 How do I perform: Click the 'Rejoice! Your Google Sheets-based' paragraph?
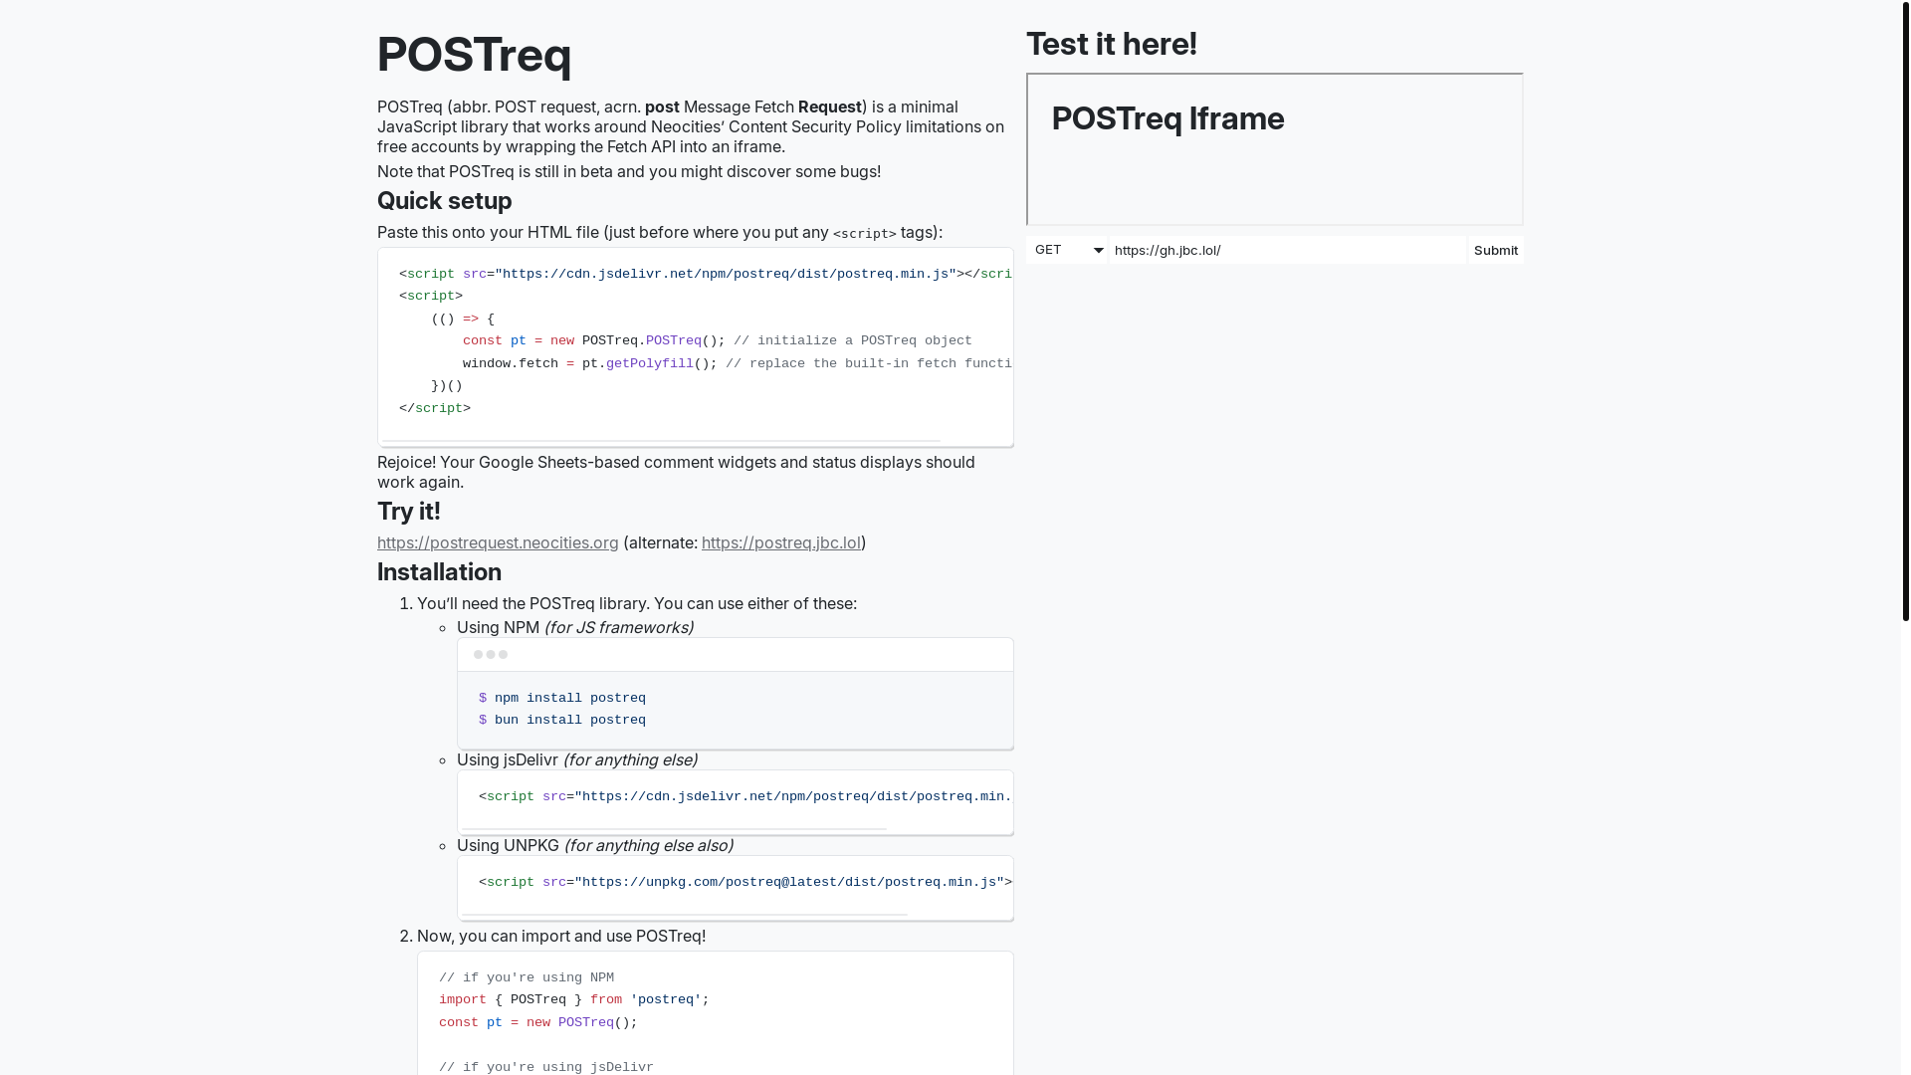tap(676, 472)
